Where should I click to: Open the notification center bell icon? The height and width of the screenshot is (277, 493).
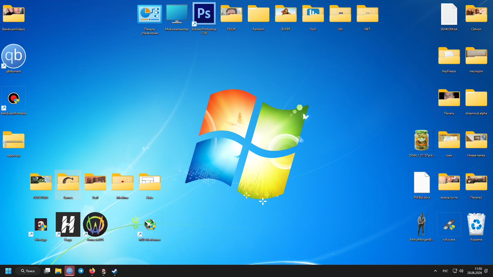coord(486,271)
